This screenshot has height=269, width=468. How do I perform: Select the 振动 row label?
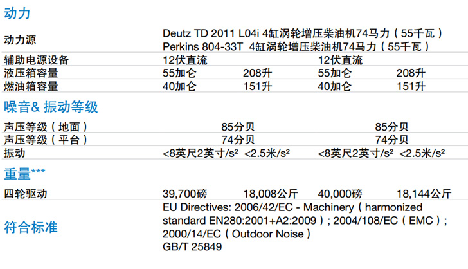14,153
